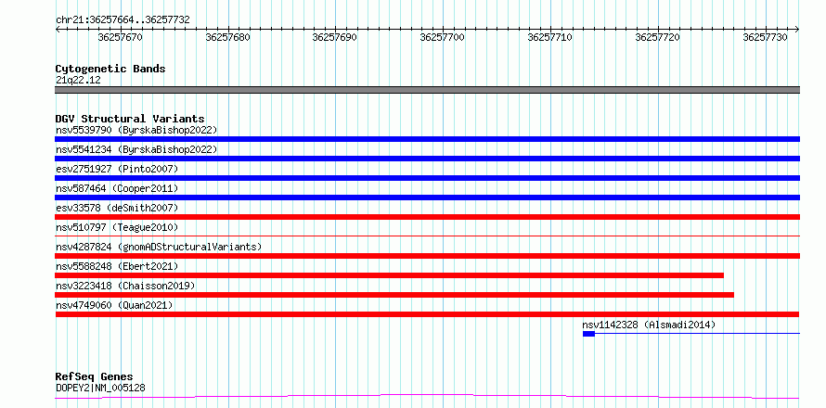
Task: Click the gray 21q22.12 cytogenetic band bar
Action: click(427, 90)
